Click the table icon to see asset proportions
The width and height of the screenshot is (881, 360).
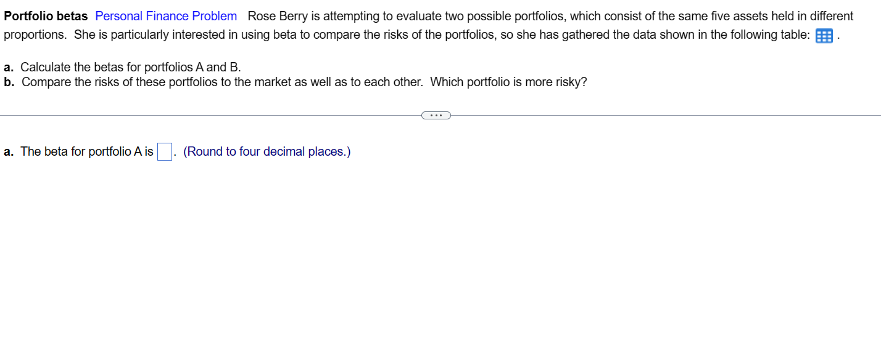click(x=823, y=36)
